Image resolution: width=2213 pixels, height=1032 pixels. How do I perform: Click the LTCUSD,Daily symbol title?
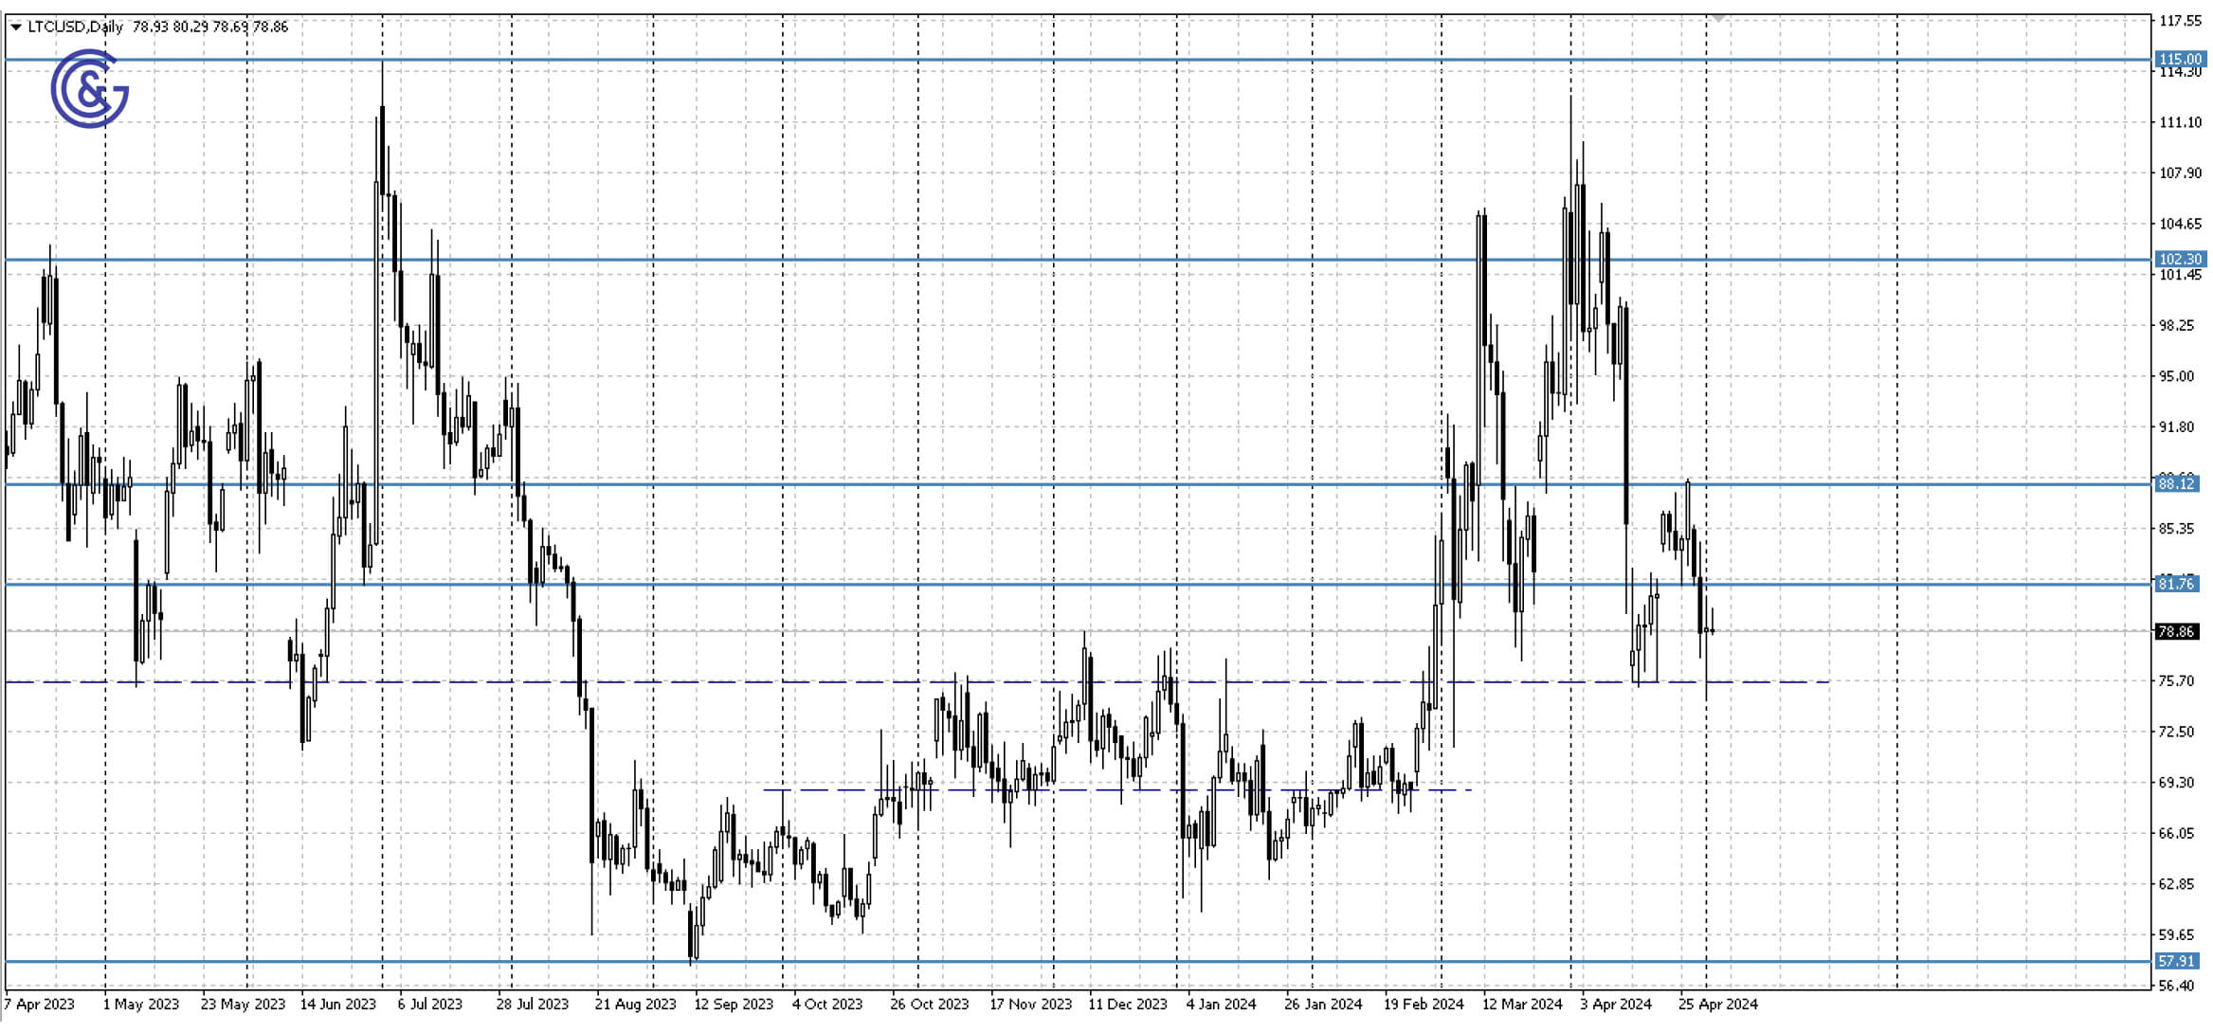pyautogui.click(x=75, y=27)
